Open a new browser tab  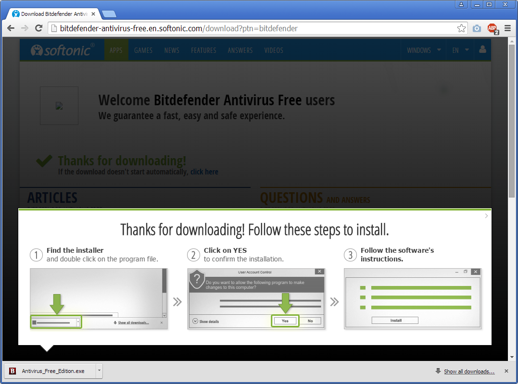(x=109, y=14)
